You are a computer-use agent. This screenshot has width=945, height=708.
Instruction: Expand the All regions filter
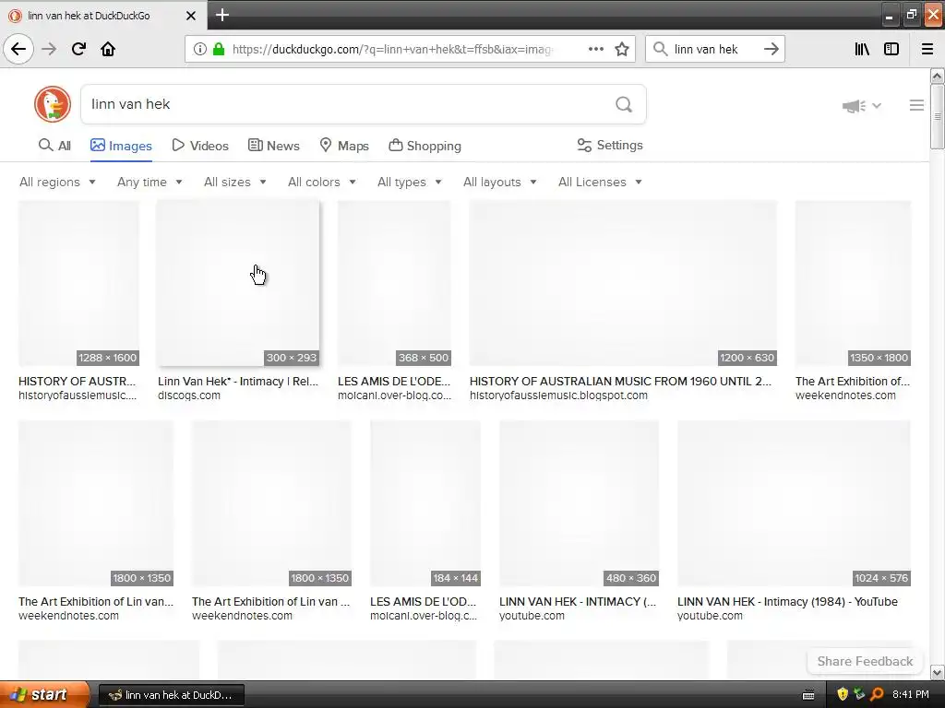[57, 182]
